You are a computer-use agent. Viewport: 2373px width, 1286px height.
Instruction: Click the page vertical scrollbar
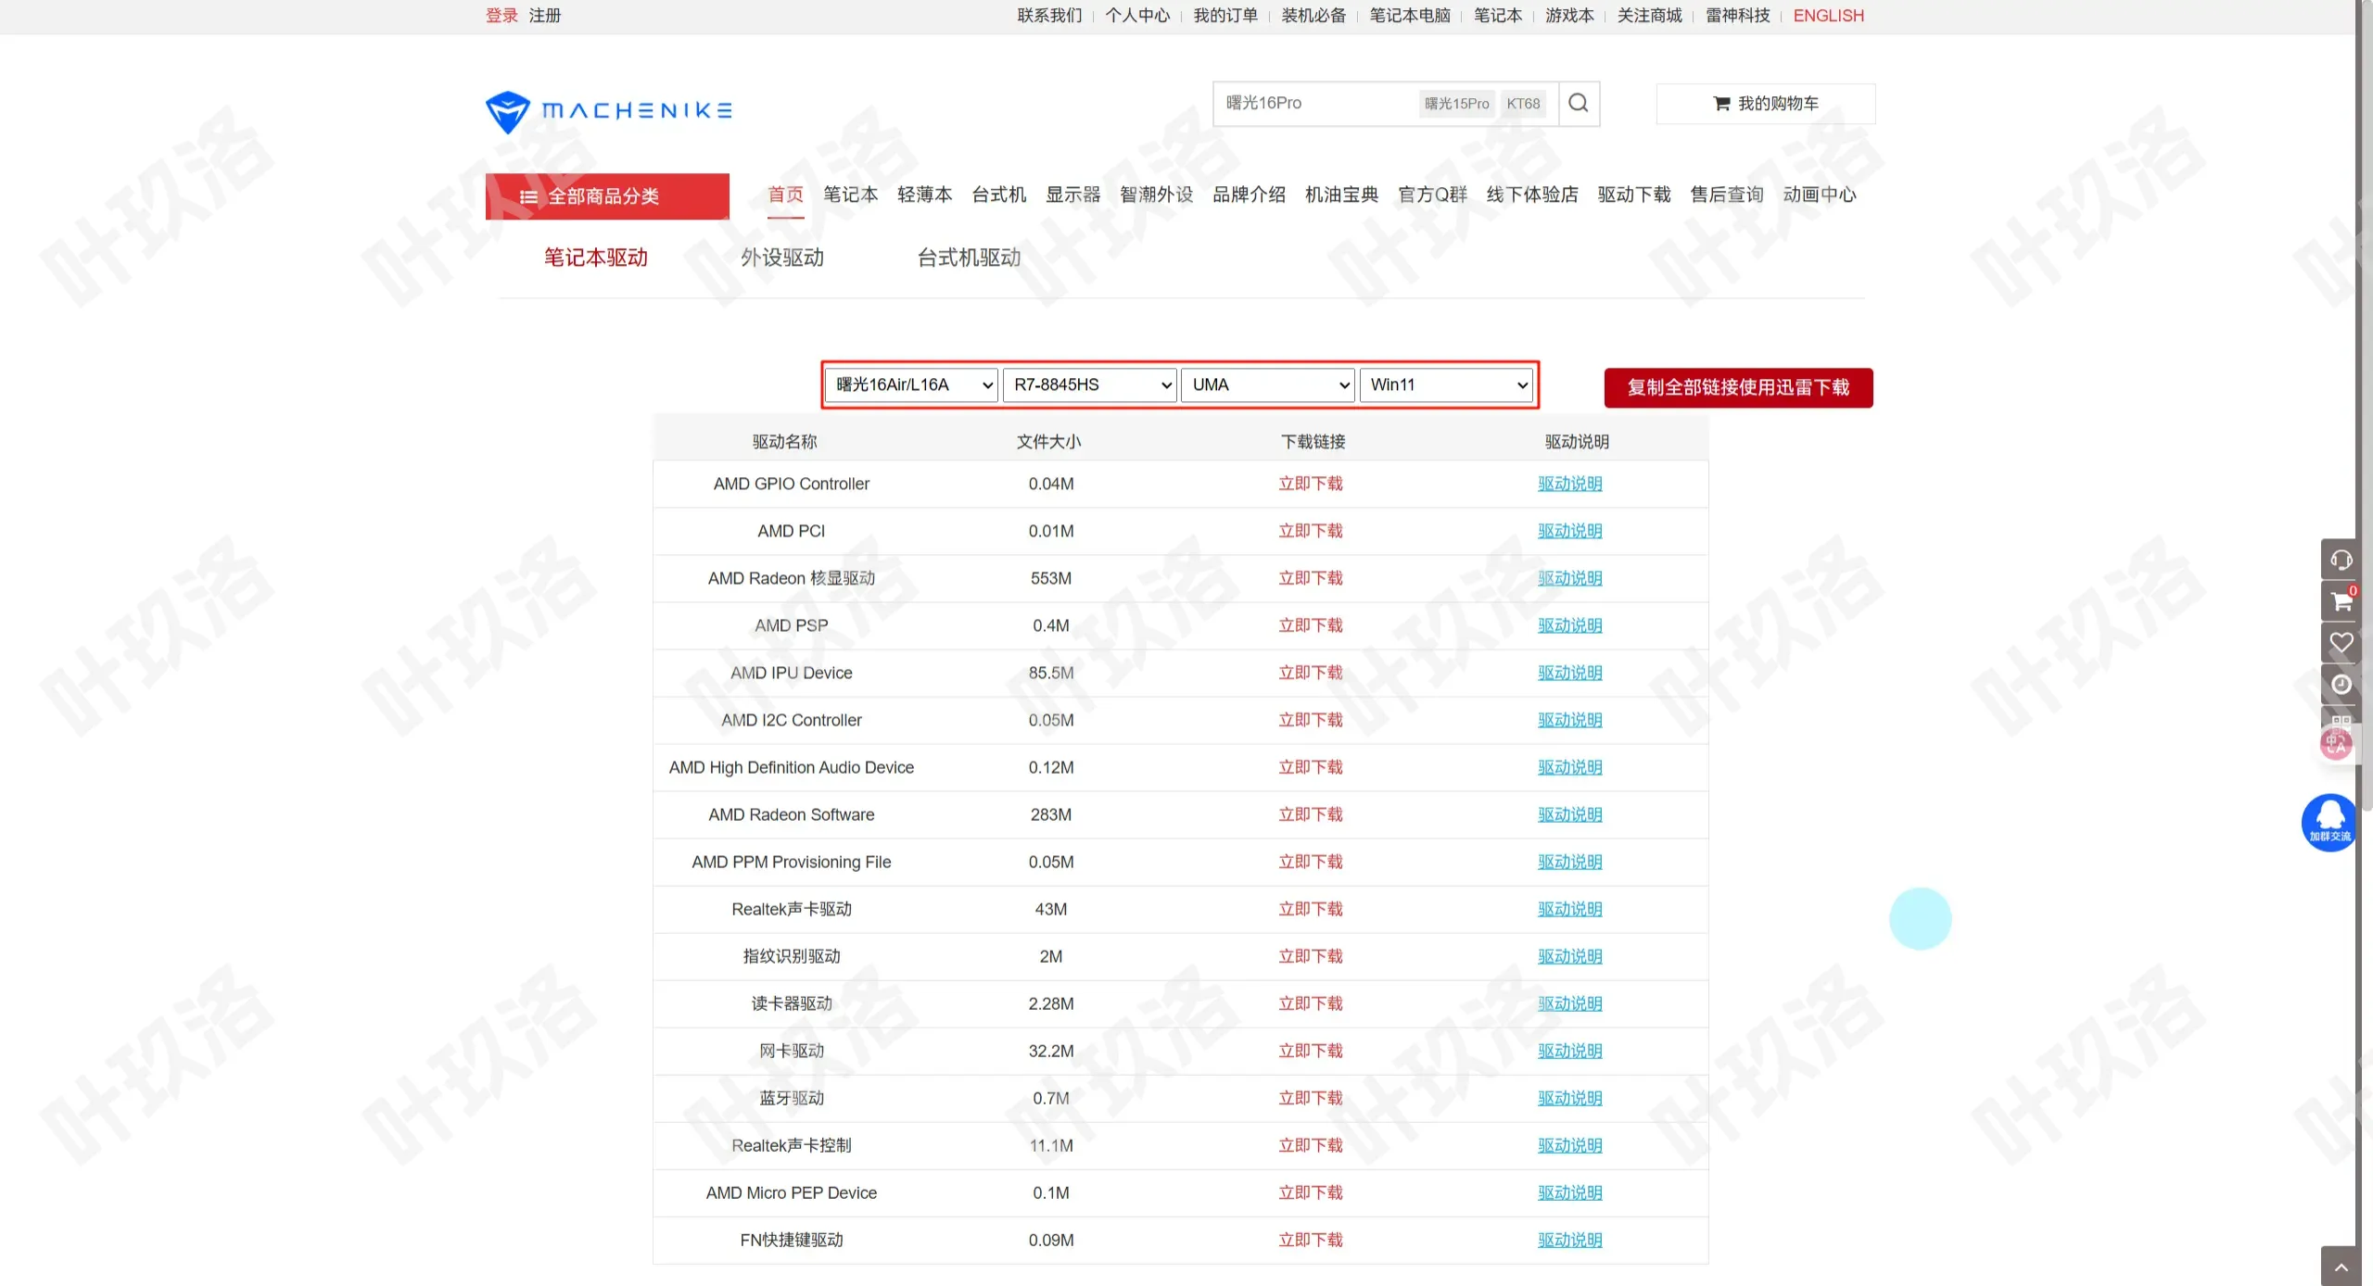pyautogui.click(x=2367, y=405)
